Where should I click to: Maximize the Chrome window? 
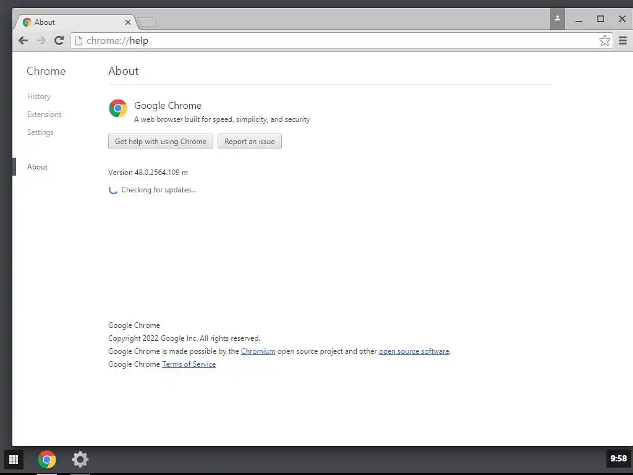pos(600,19)
